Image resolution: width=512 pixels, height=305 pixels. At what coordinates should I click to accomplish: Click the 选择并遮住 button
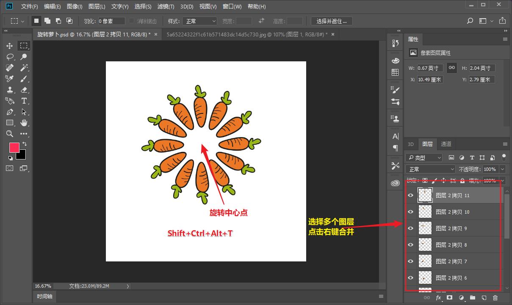[x=332, y=21]
